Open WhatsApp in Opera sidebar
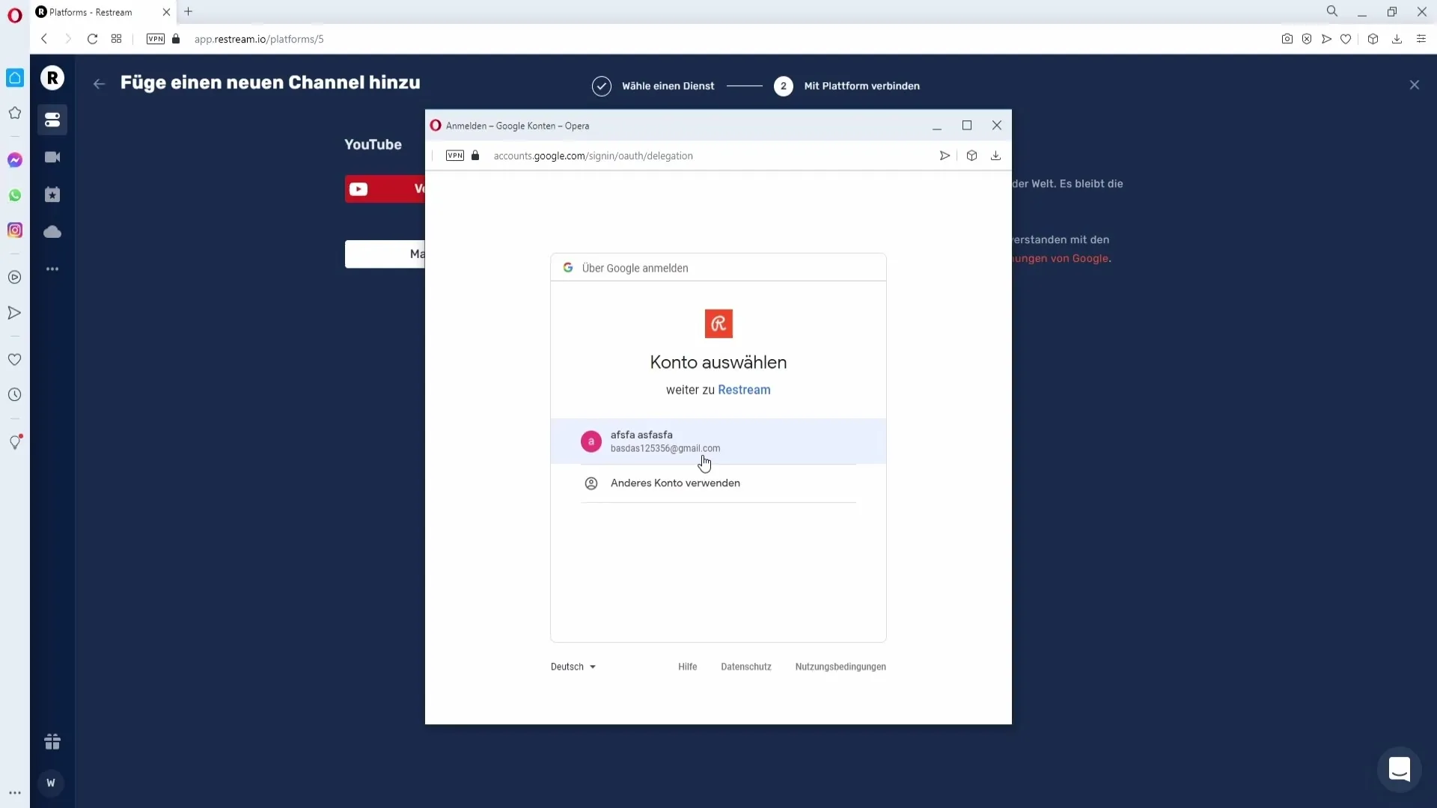 point(15,195)
